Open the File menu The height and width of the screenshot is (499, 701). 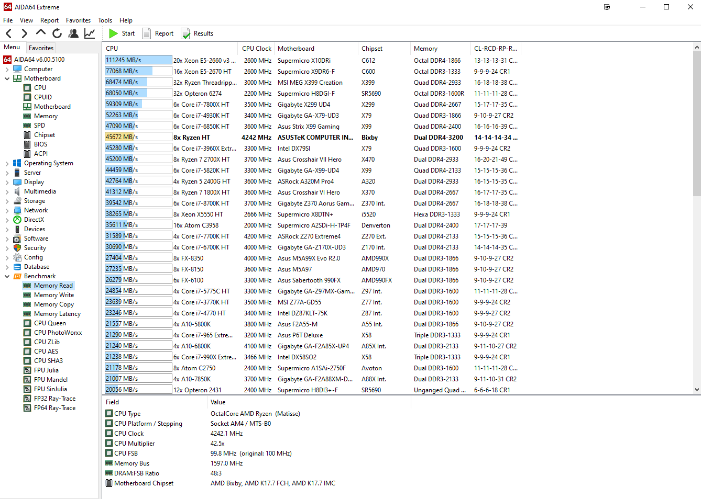[8, 20]
